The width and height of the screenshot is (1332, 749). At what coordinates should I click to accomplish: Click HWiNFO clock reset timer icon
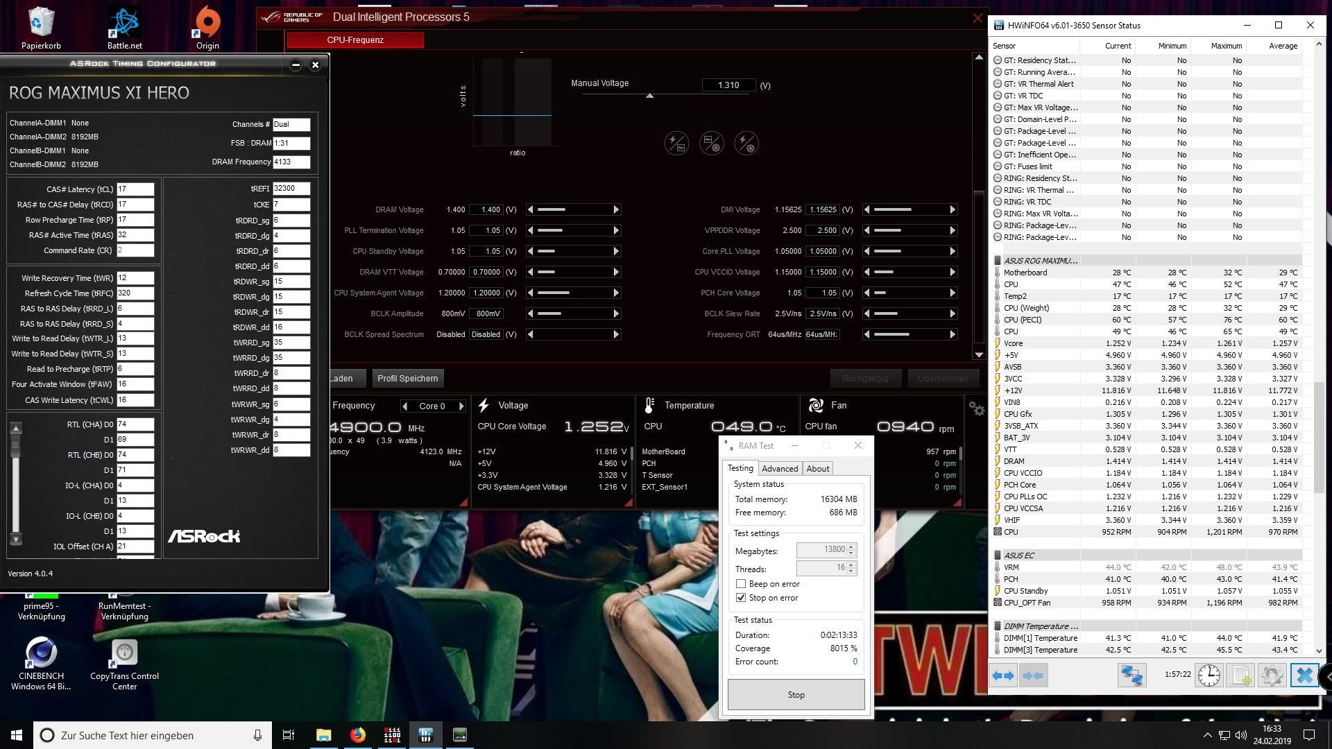click(x=1209, y=675)
